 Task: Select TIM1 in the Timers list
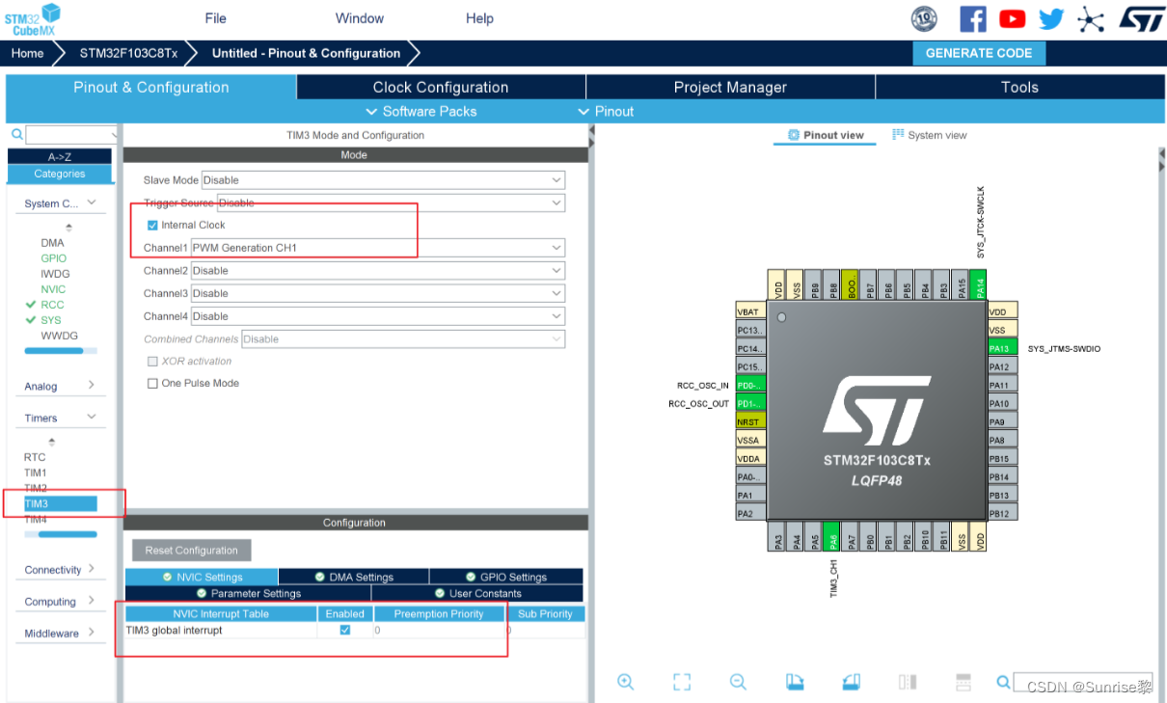point(36,473)
